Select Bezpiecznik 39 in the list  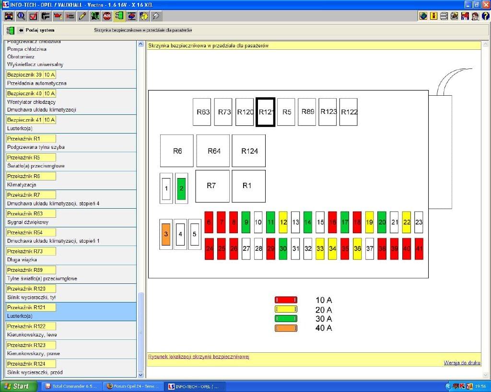(31, 75)
